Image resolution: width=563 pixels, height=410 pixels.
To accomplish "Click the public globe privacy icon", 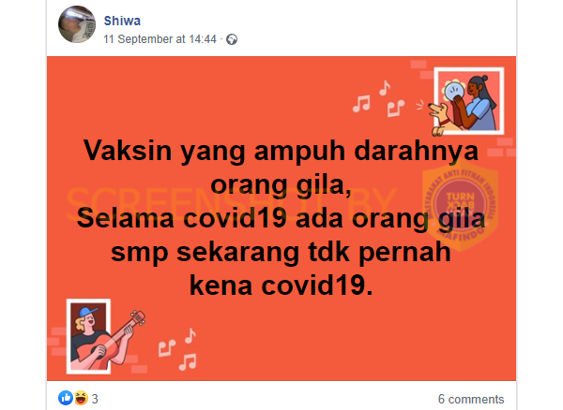I will point(232,39).
